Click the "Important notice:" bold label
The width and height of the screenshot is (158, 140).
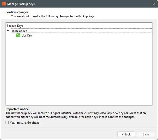(18, 109)
